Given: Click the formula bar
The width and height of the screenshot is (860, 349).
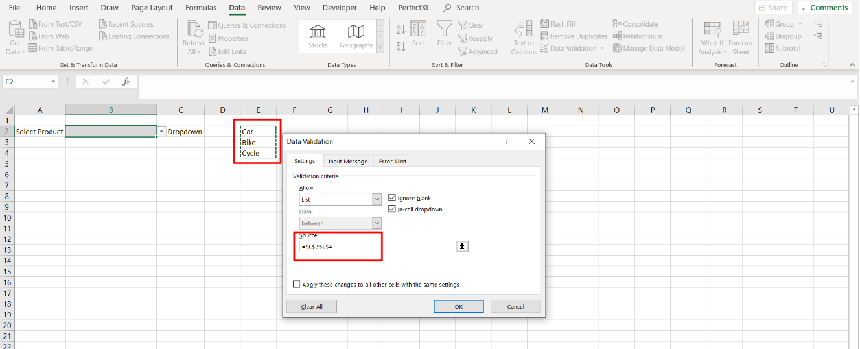Looking at the screenshot, I should pos(496,87).
